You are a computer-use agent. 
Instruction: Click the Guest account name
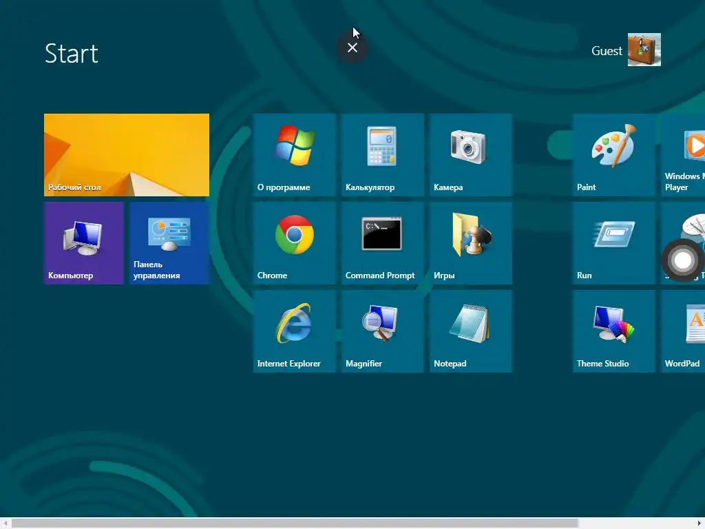point(607,51)
